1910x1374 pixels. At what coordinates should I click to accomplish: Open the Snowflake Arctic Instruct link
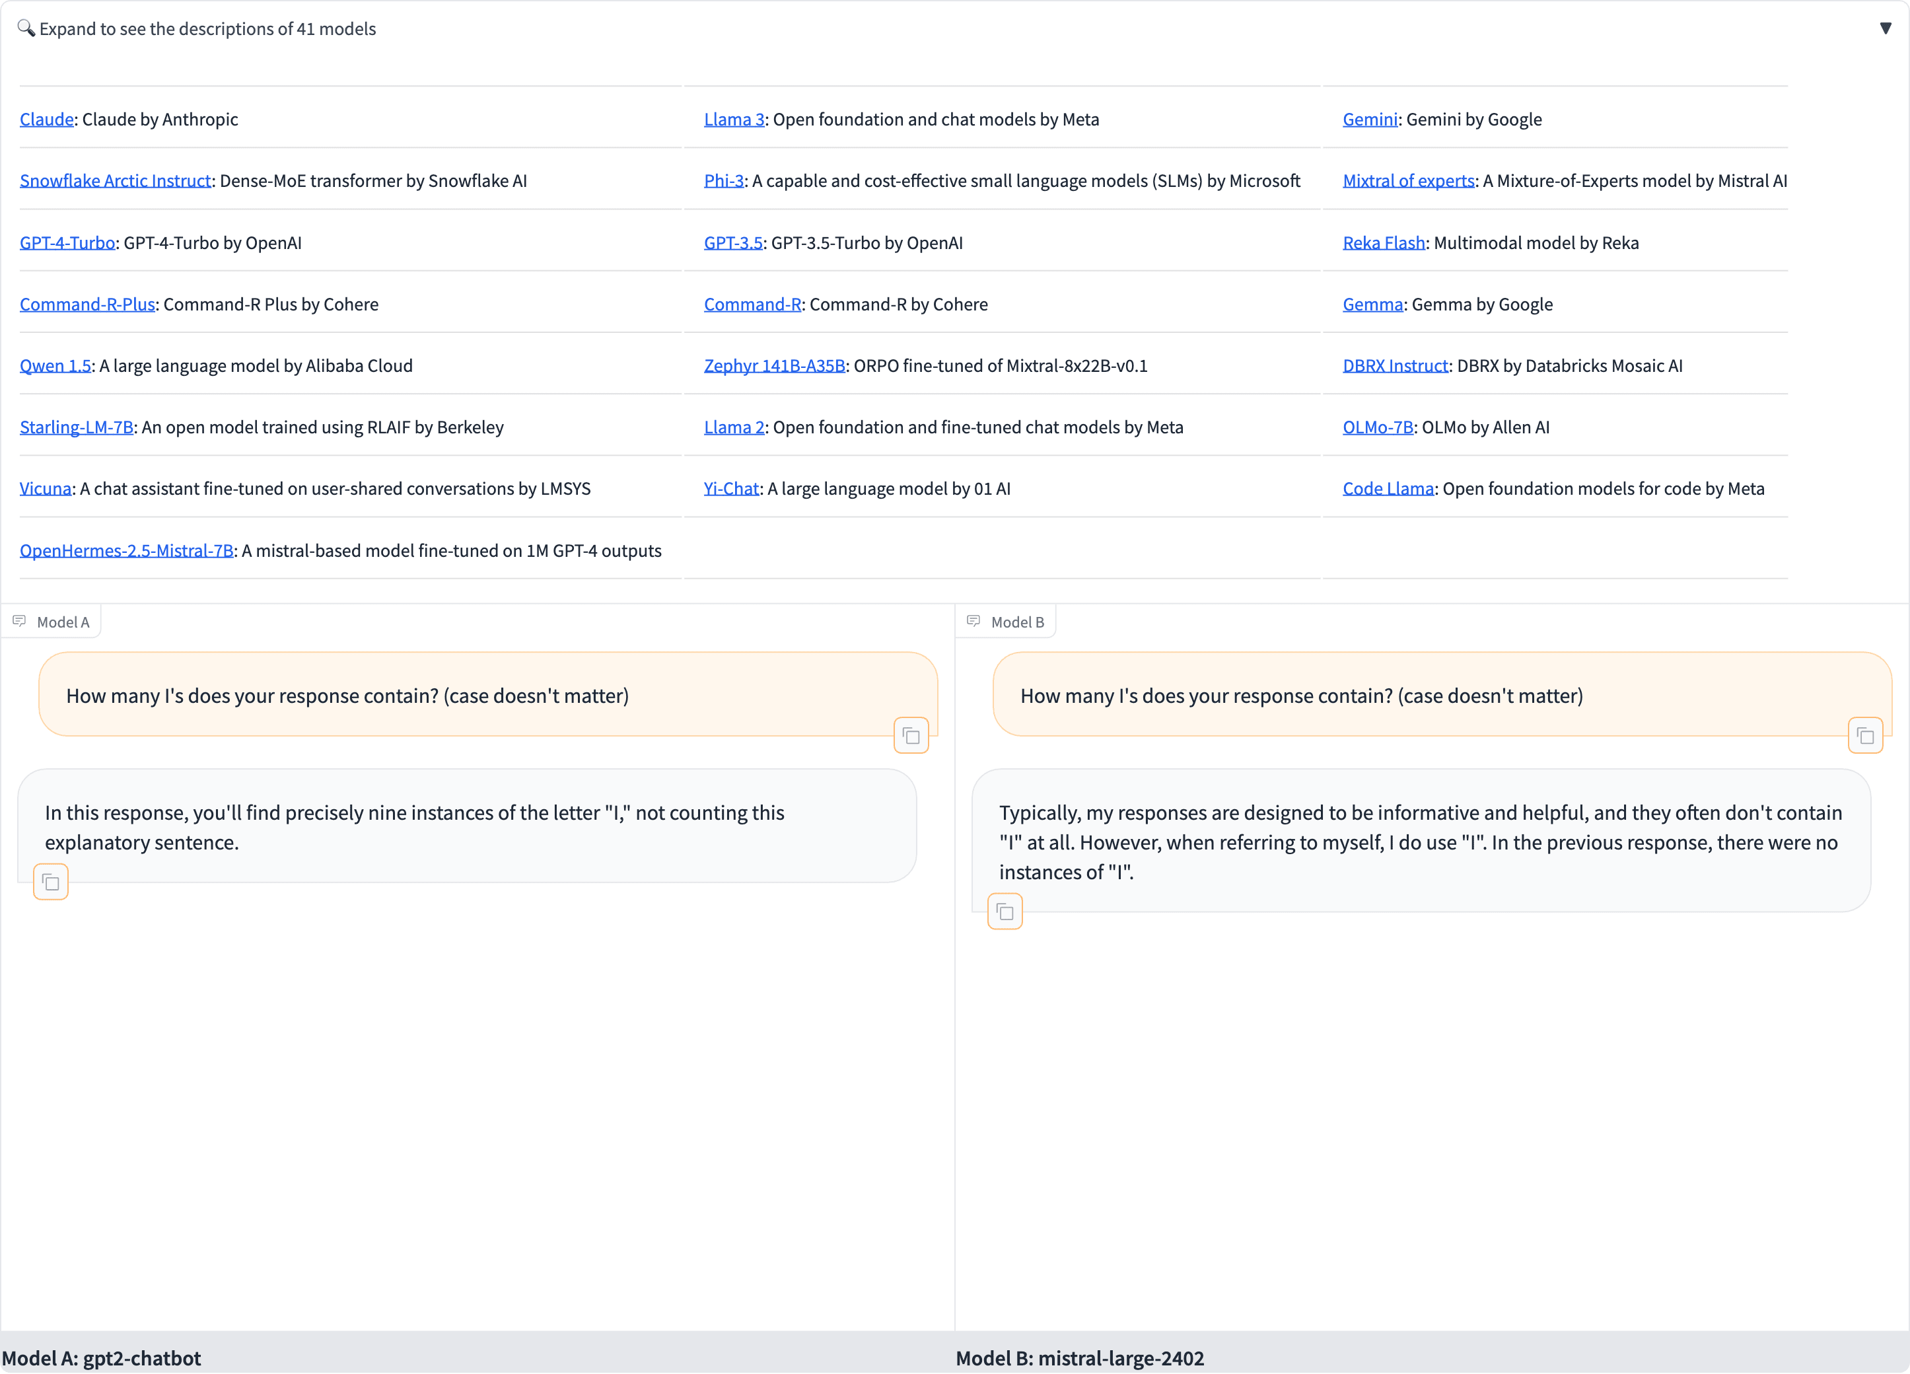click(x=116, y=181)
